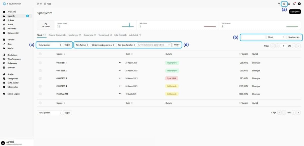This screenshot has height=146, width=304.
Task: Toggle the select-all checkbox in table header
Action: (x=40, y=54)
